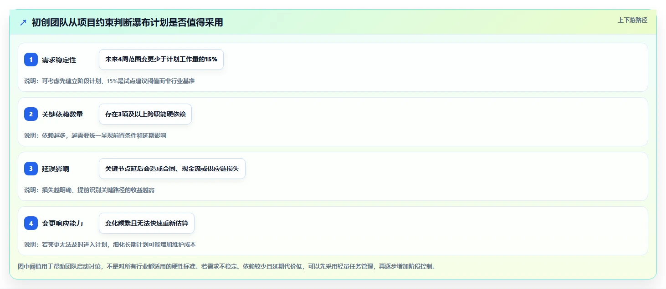Click the number 3 badge for 延误影响
The image size is (666, 289).
(x=31, y=169)
